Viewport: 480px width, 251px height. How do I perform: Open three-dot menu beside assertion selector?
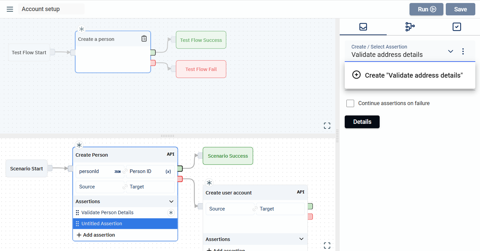(x=463, y=52)
